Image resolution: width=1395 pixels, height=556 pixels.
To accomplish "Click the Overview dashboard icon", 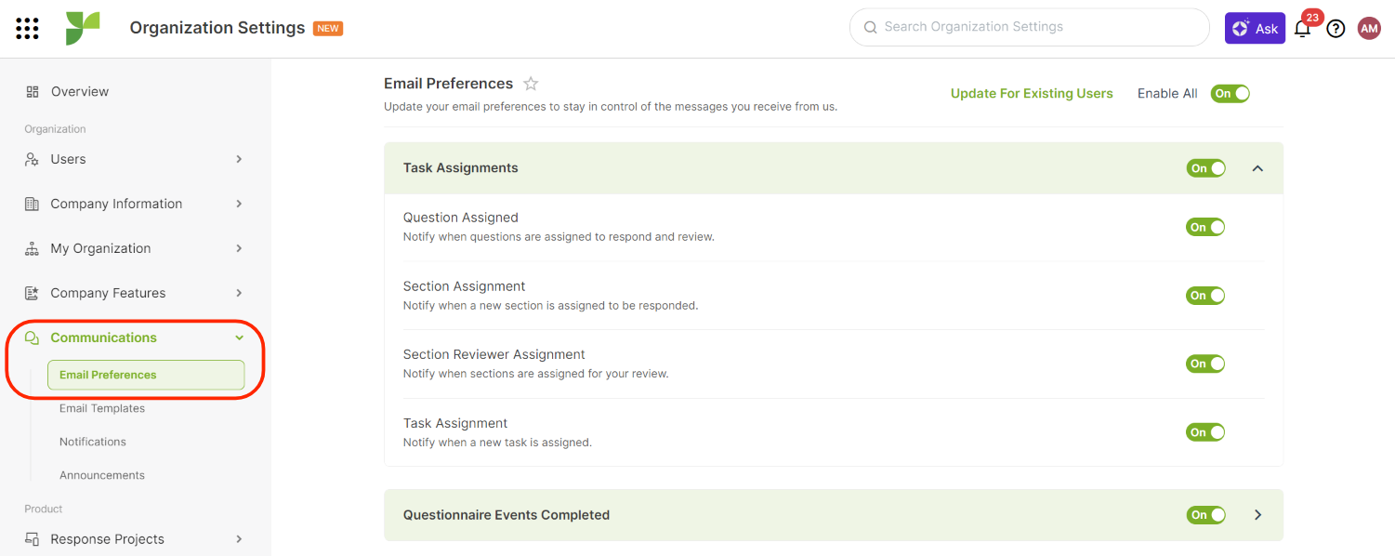I will (x=33, y=91).
